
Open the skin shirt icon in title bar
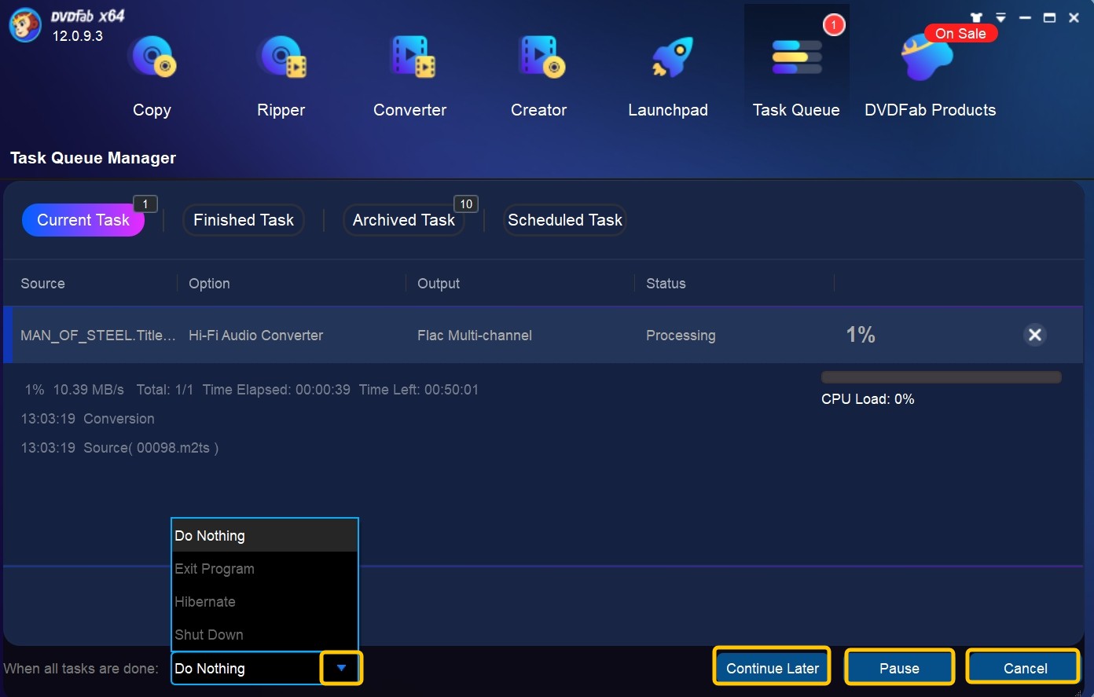976,17
